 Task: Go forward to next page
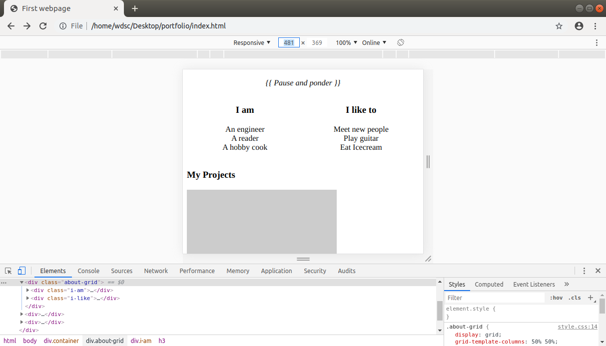pyautogui.click(x=27, y=26)
